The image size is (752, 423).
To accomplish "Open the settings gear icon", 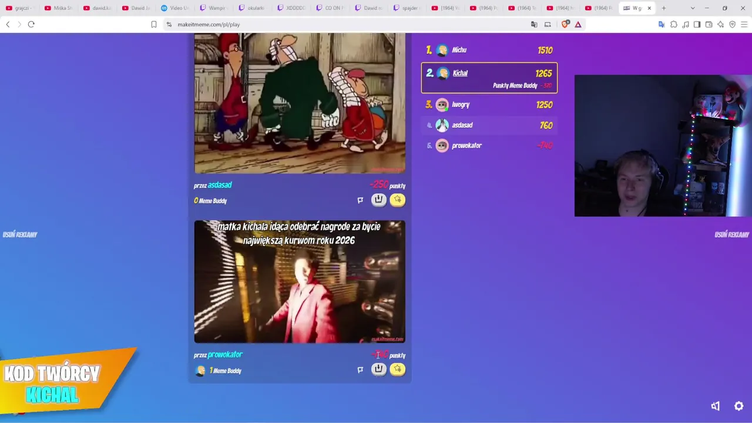I will (x=739, y=406).
